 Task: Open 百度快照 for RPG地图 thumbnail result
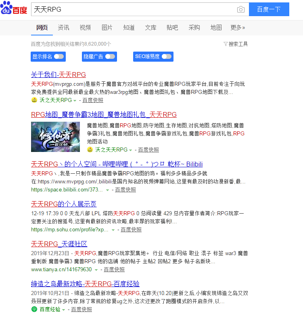pyautogui.click(x=148, y=150)
